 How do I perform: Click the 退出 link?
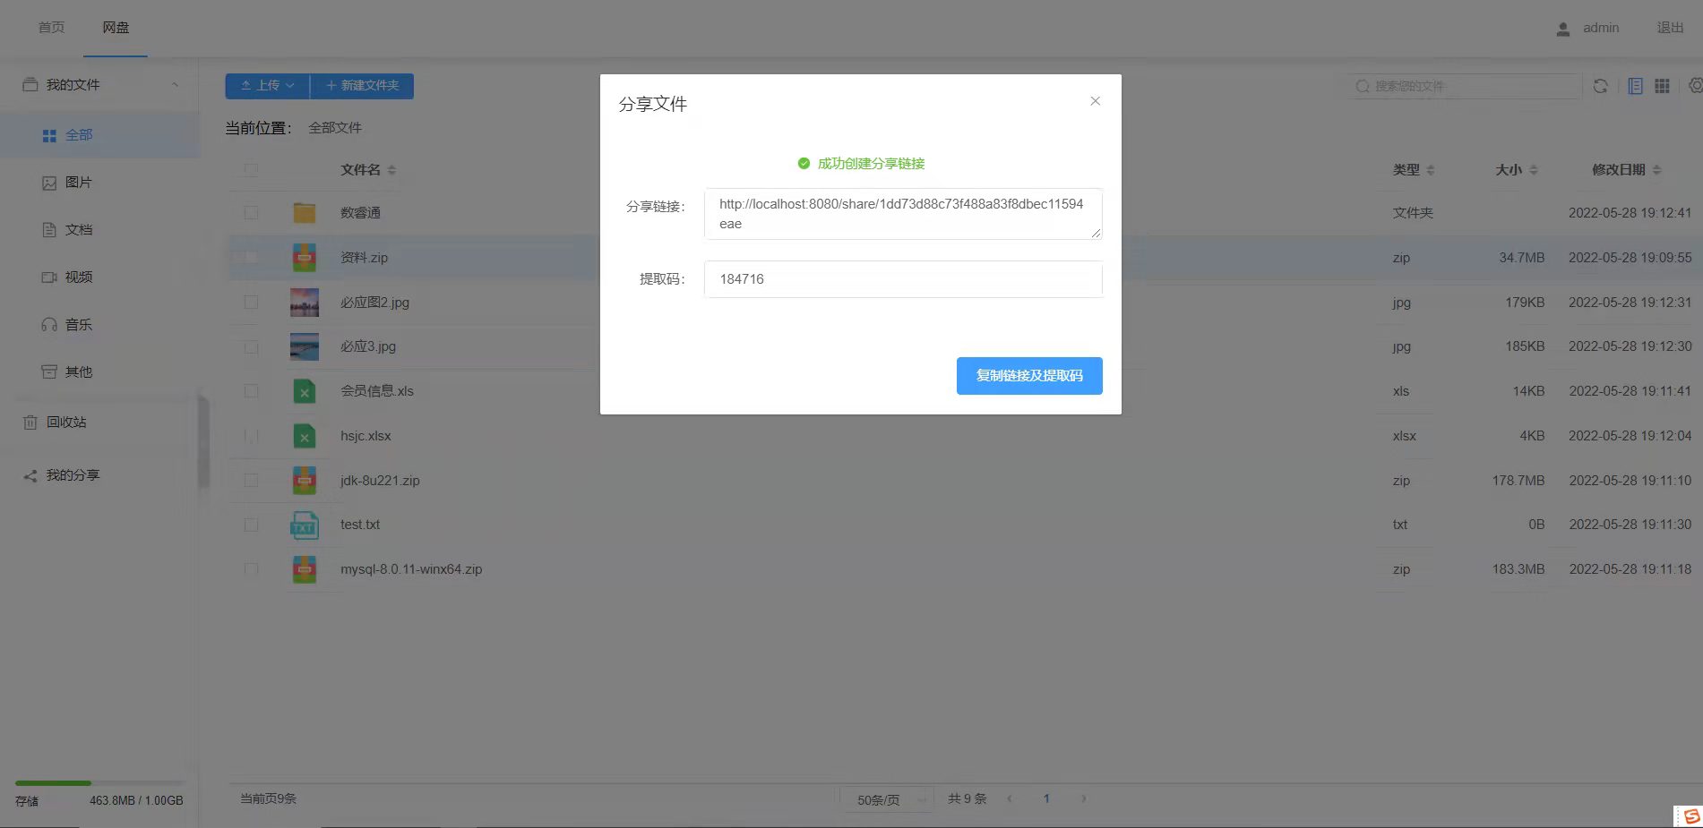[x=1670, y=28]
